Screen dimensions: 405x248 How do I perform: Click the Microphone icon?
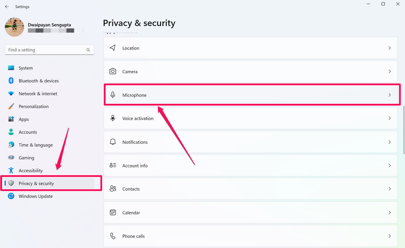tap(113, 95)
